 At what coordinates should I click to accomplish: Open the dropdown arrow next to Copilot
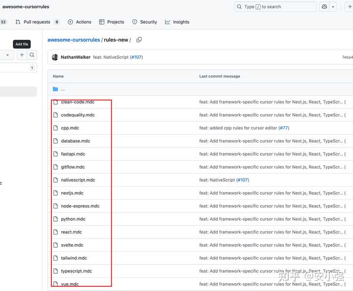pyautogui.click(x=333, y=7)
